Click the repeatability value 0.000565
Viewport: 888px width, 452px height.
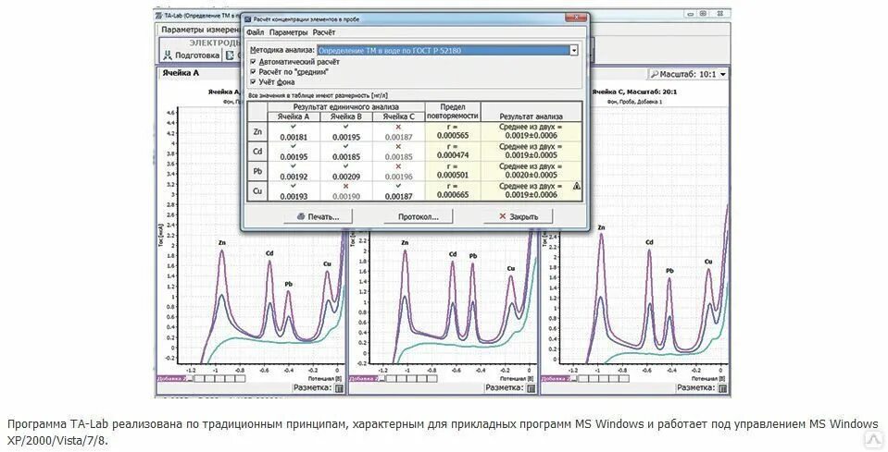pos(453,136)
